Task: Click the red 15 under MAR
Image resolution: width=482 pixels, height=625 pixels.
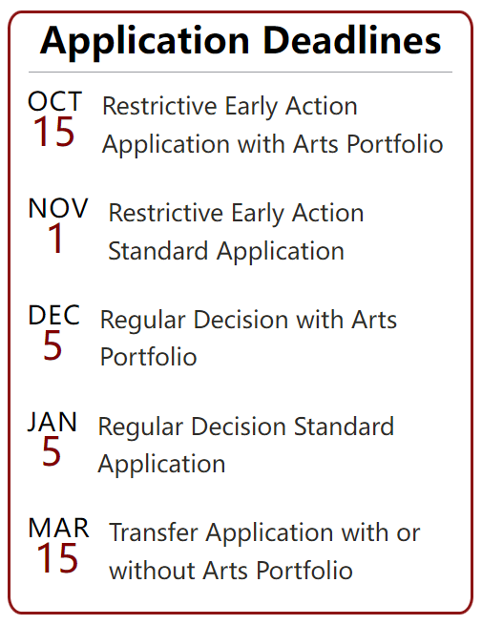Action: [57, 559]
